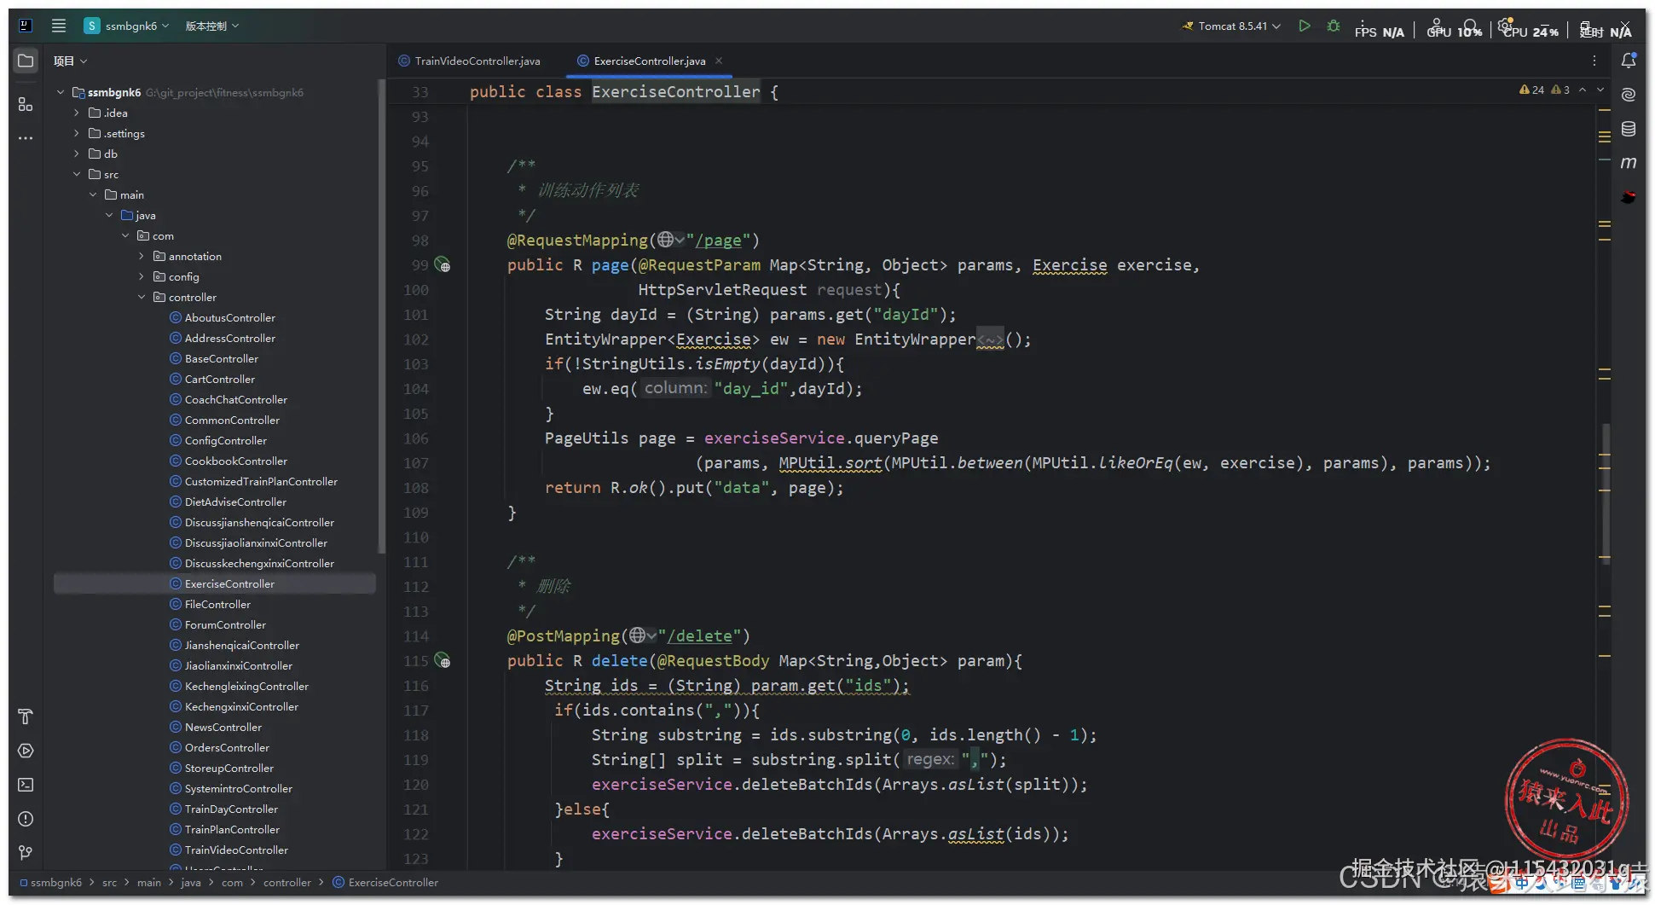Select CartController in the project tree
Image resolution: width=1655 pixels, height=905 pixels.
(x=220, y=379)
